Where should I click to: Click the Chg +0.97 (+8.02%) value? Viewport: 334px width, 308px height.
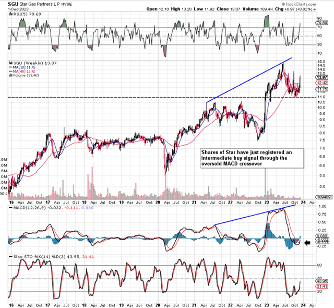coord(294,9)
